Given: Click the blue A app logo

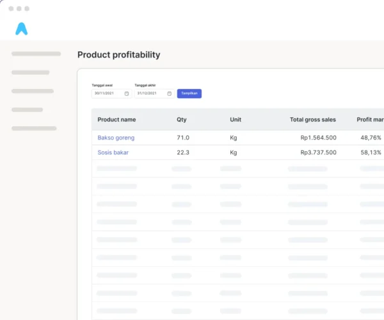Looking at the screenshot, I should coord(22,29).
